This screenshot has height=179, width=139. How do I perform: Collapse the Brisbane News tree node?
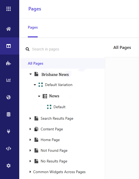[x=30, y=74]
